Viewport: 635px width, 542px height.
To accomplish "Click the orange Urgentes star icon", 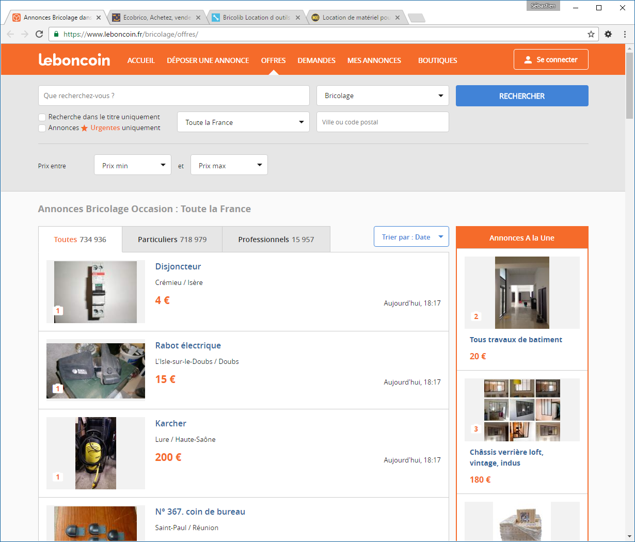I will click(x=84, y=128).
